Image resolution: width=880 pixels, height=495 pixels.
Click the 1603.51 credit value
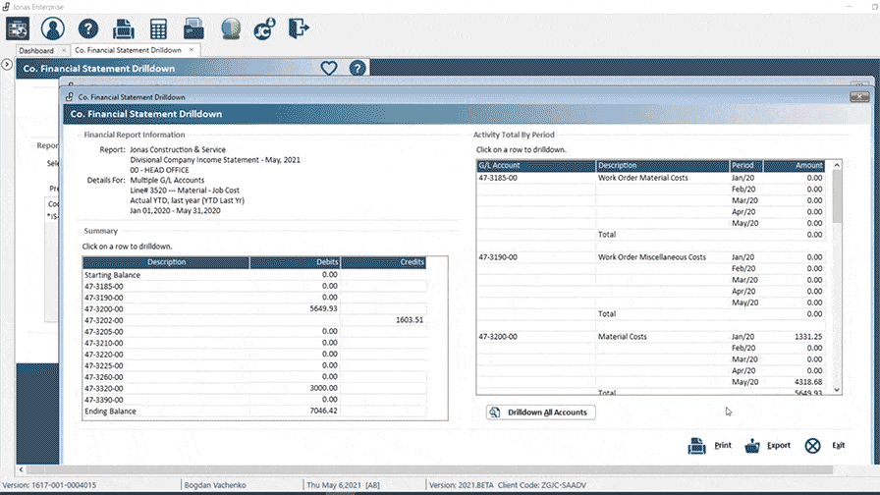click(410, 320)
